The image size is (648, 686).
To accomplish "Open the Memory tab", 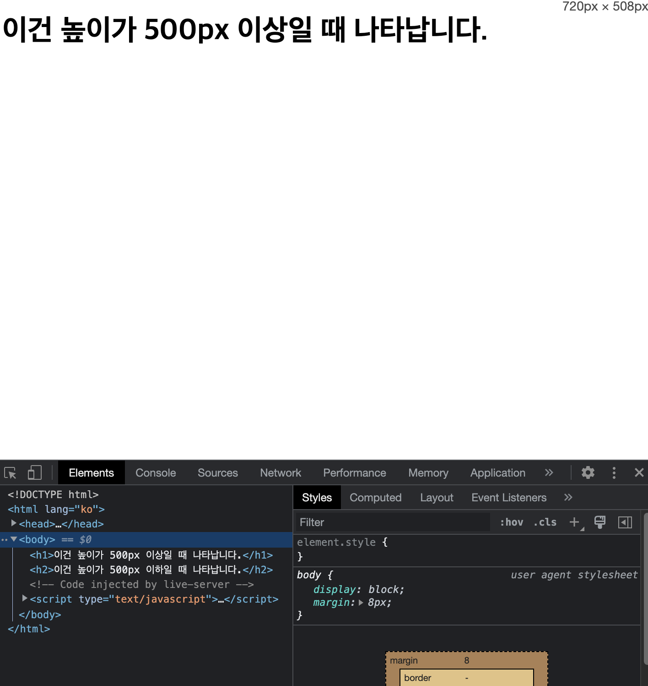I will [428, 473].
